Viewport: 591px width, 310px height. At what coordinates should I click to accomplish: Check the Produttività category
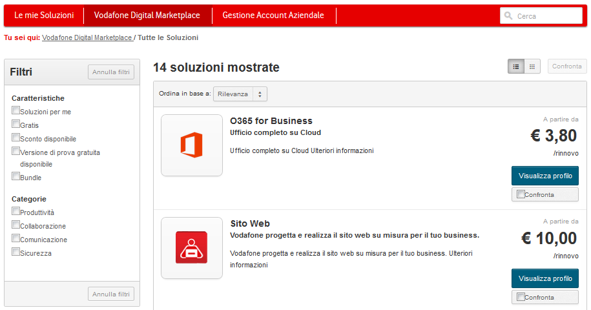coord(16,211)
